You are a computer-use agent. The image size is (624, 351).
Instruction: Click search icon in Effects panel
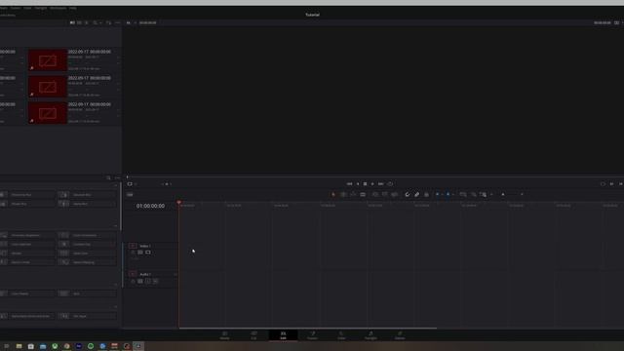tap(108, 177)
